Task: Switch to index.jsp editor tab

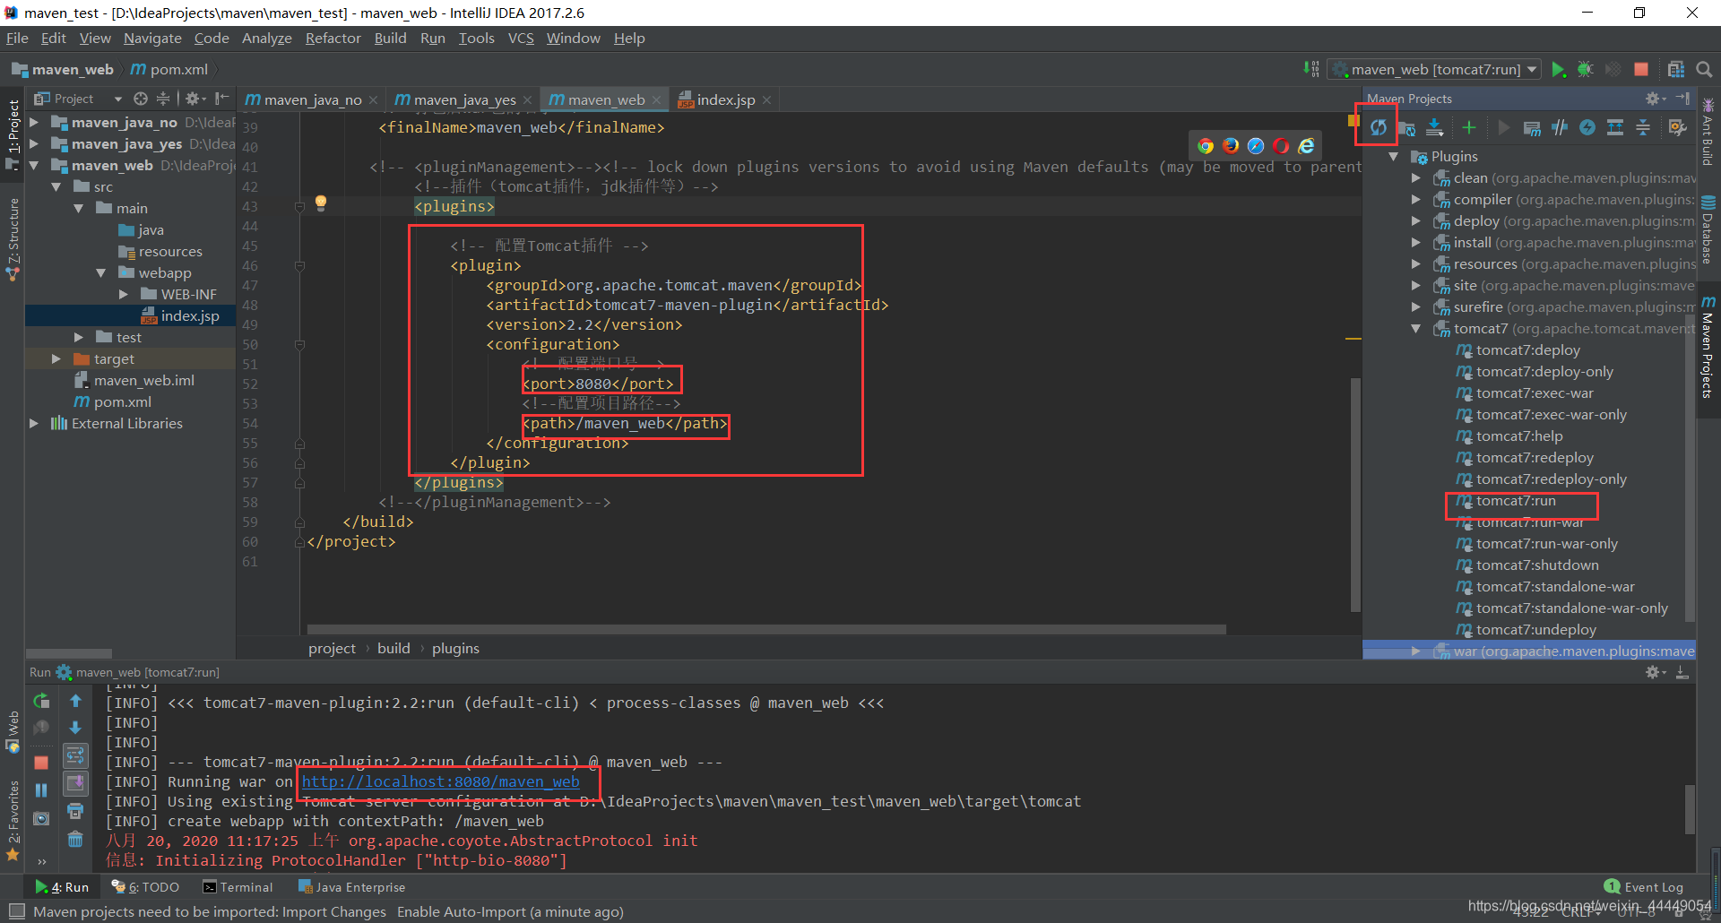Action: point(725,99)
